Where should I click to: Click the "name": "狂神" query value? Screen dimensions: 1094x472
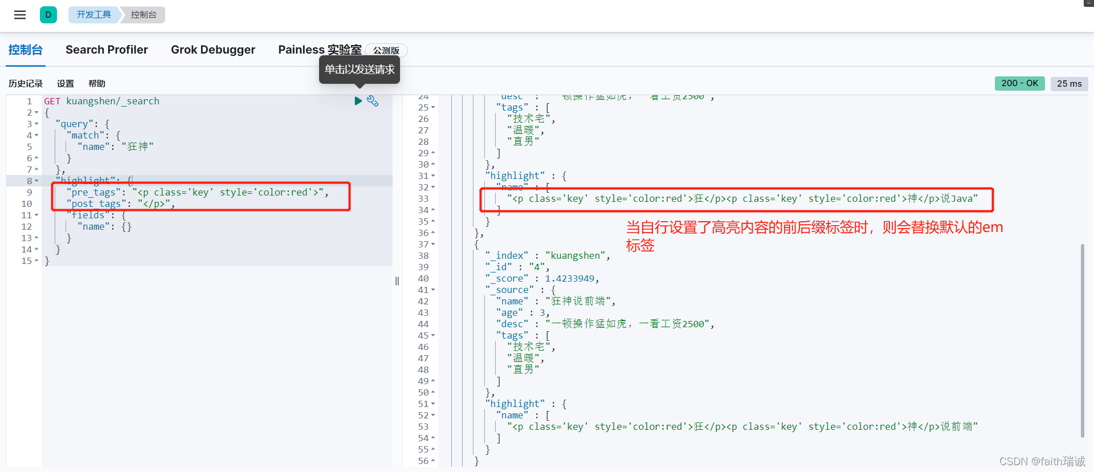(x=116, y=147)
